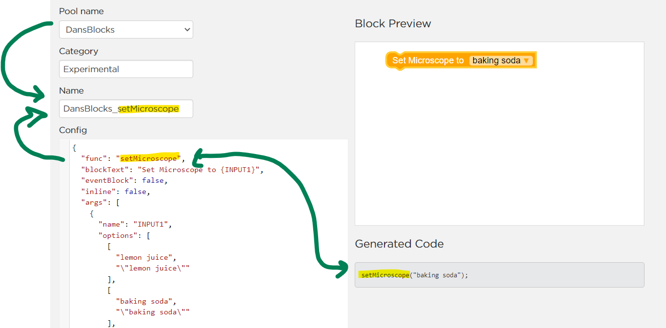The width and height of the screenshot is (666, 328).
Task: Select the Name field with DansBlocks_setMicroscope
Action: (x=125, y=108)
